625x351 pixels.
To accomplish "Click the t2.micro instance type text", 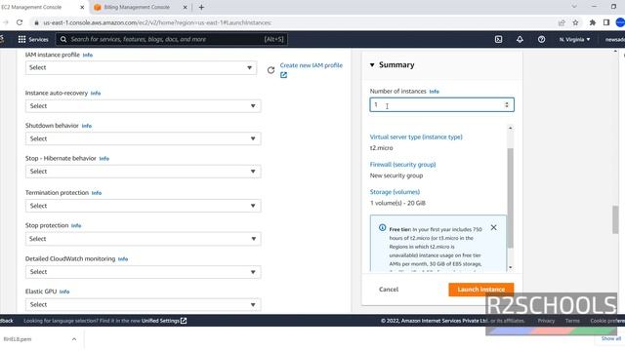I will click(382, 147).
